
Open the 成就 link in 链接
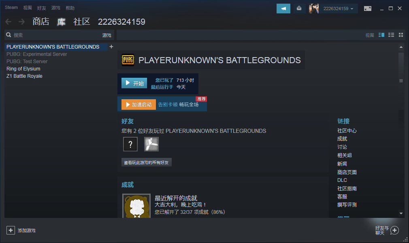(x=342, y=139)
